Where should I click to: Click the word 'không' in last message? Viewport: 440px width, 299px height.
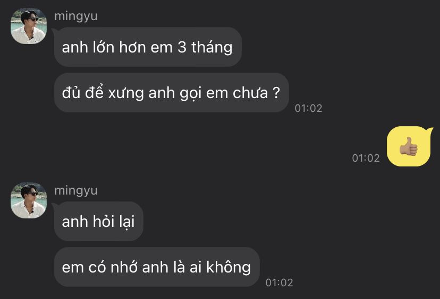229,267
